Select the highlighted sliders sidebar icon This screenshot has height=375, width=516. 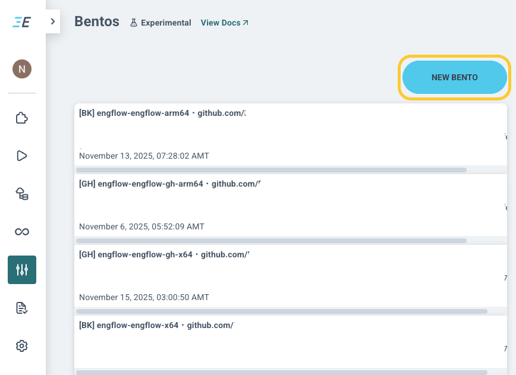pyautogui.click(x=22, y=270)
